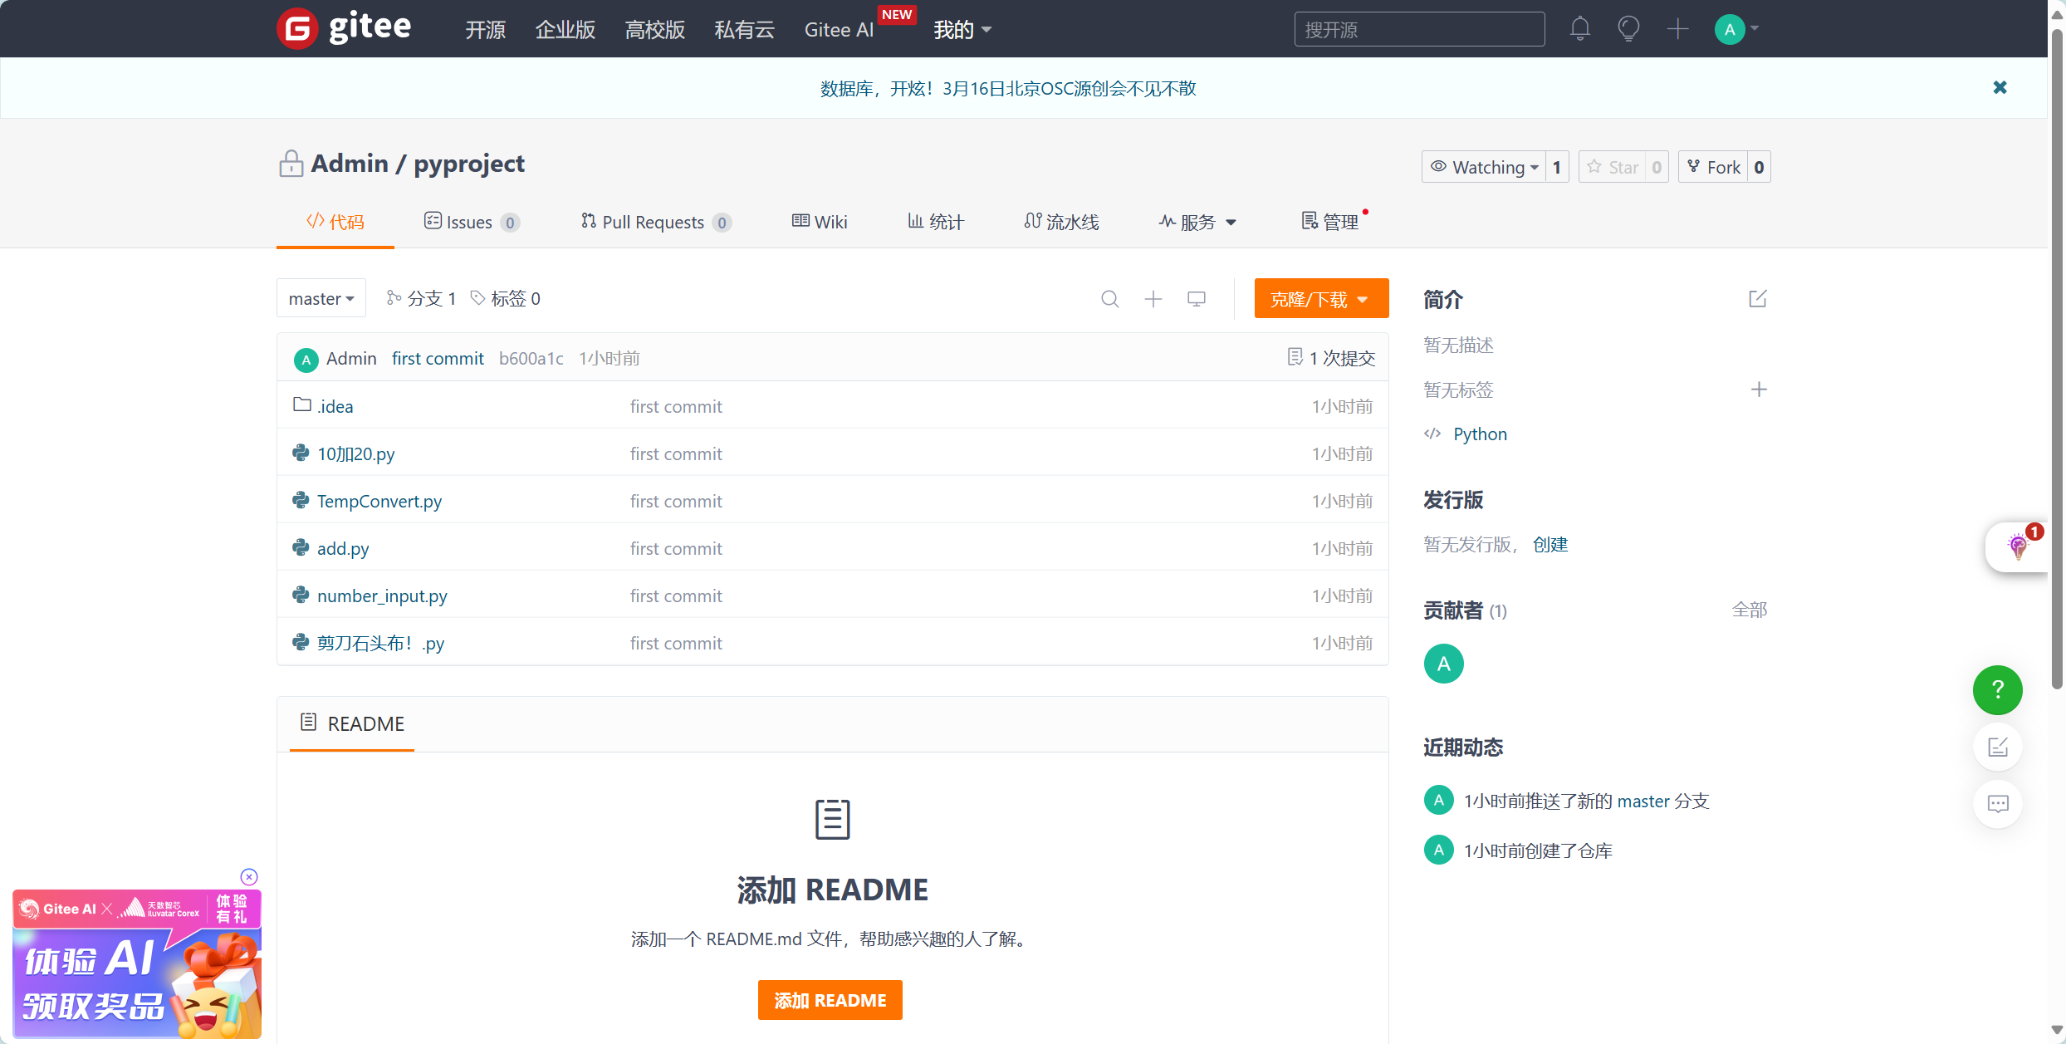Open the TempConvert.py file

pos(379,501)
